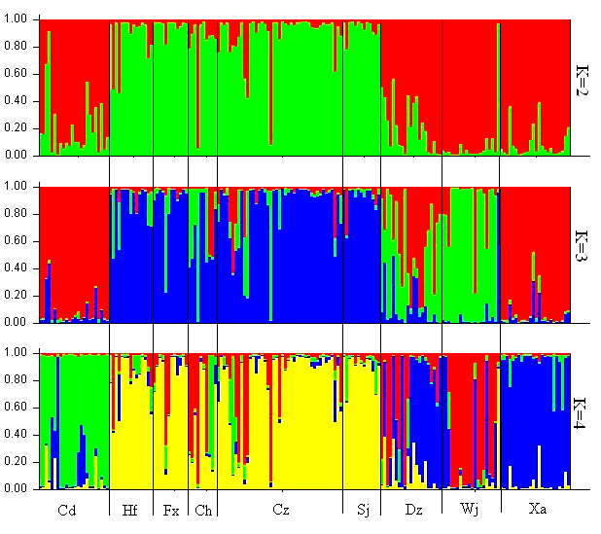Click the Cd population label
Viewport: 601px width, 534px height.
coord(67,511)
